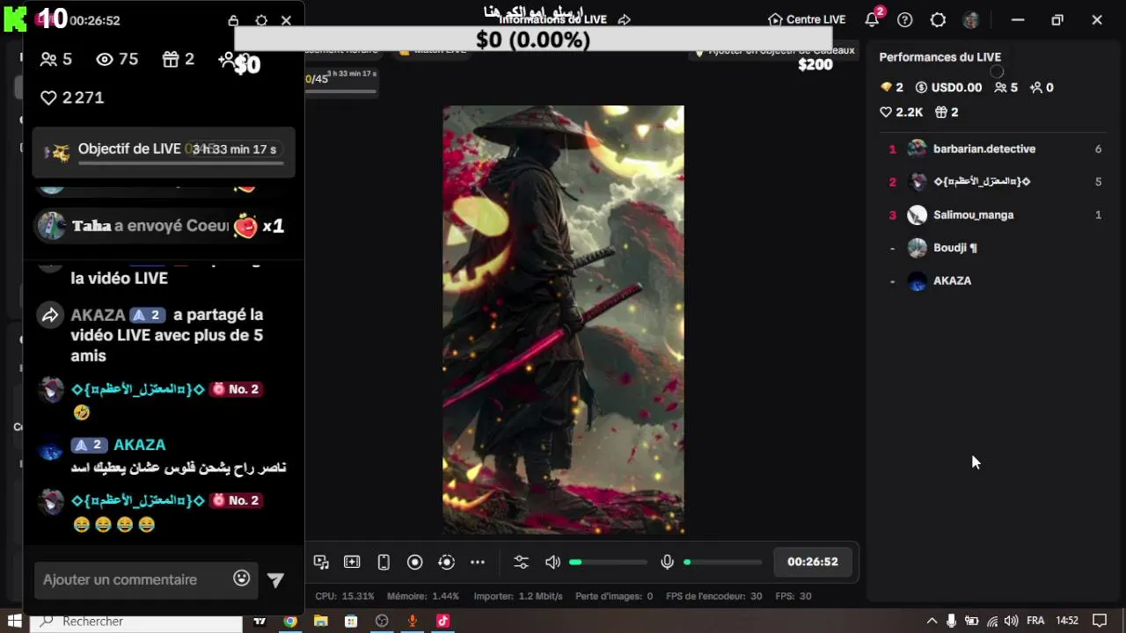Open TikTok LIVE Studio taskbar icon

click(442, 621)
